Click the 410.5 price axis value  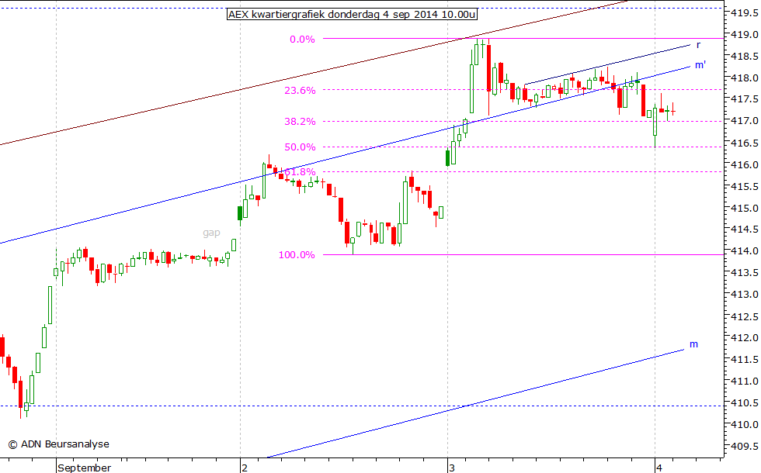point(744,402)
